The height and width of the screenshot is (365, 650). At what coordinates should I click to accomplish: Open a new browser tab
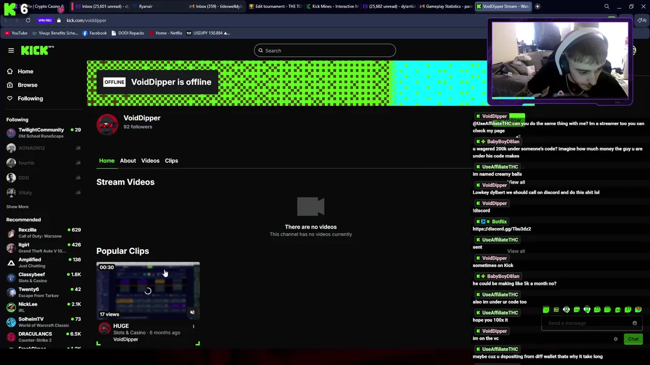coord(537,7)
